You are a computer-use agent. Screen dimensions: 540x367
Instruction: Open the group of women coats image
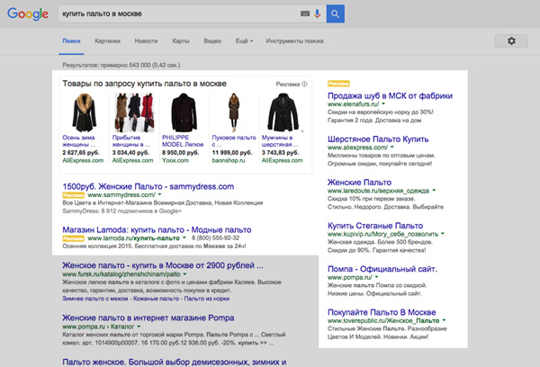[134, 112]
